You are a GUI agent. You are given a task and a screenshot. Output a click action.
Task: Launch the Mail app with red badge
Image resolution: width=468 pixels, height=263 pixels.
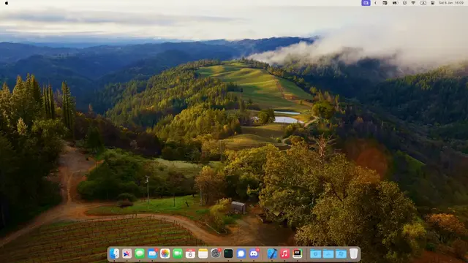click(153, 254)
